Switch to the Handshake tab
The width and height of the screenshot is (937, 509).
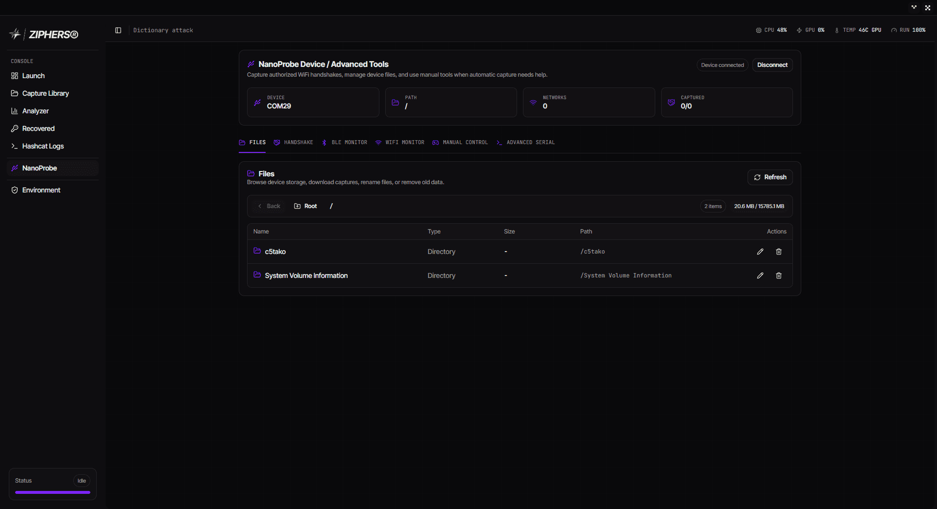pyautogui.click(x=293, y=143)
